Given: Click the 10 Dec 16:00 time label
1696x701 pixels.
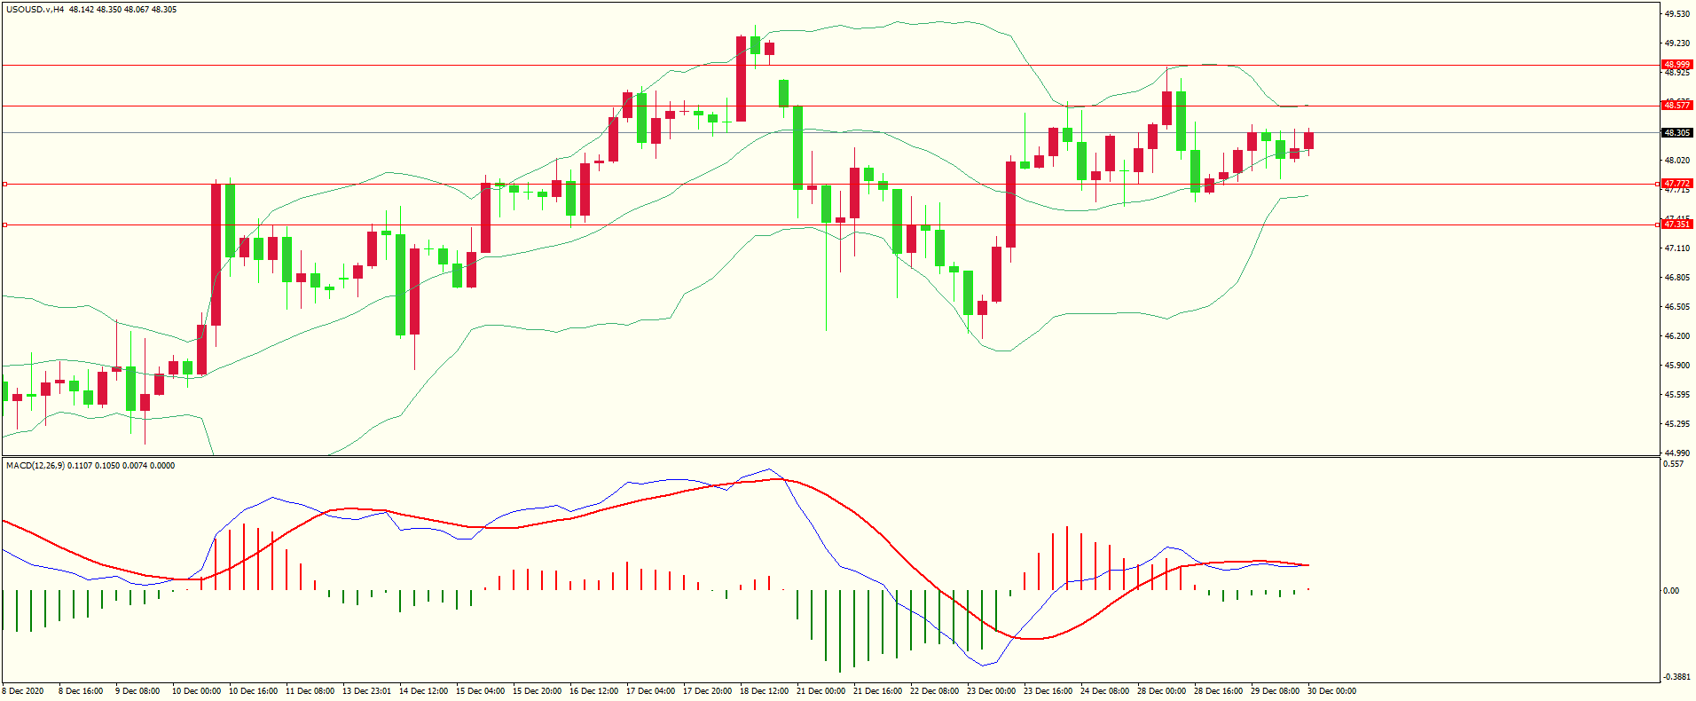Looking at the screenshot, I should coord(253,691).
